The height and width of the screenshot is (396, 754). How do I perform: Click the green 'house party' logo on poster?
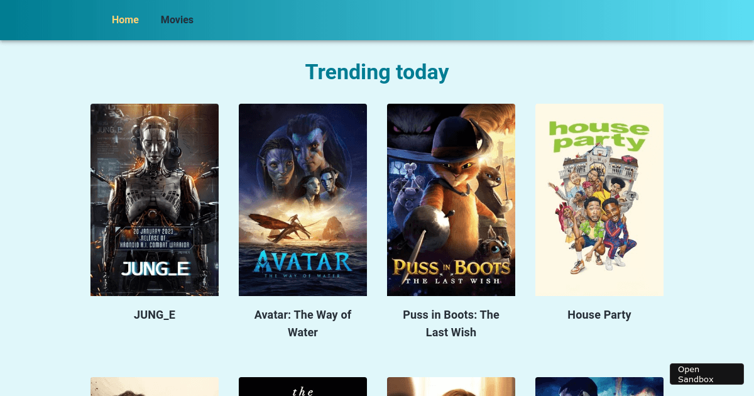click(x=599, y=135)
